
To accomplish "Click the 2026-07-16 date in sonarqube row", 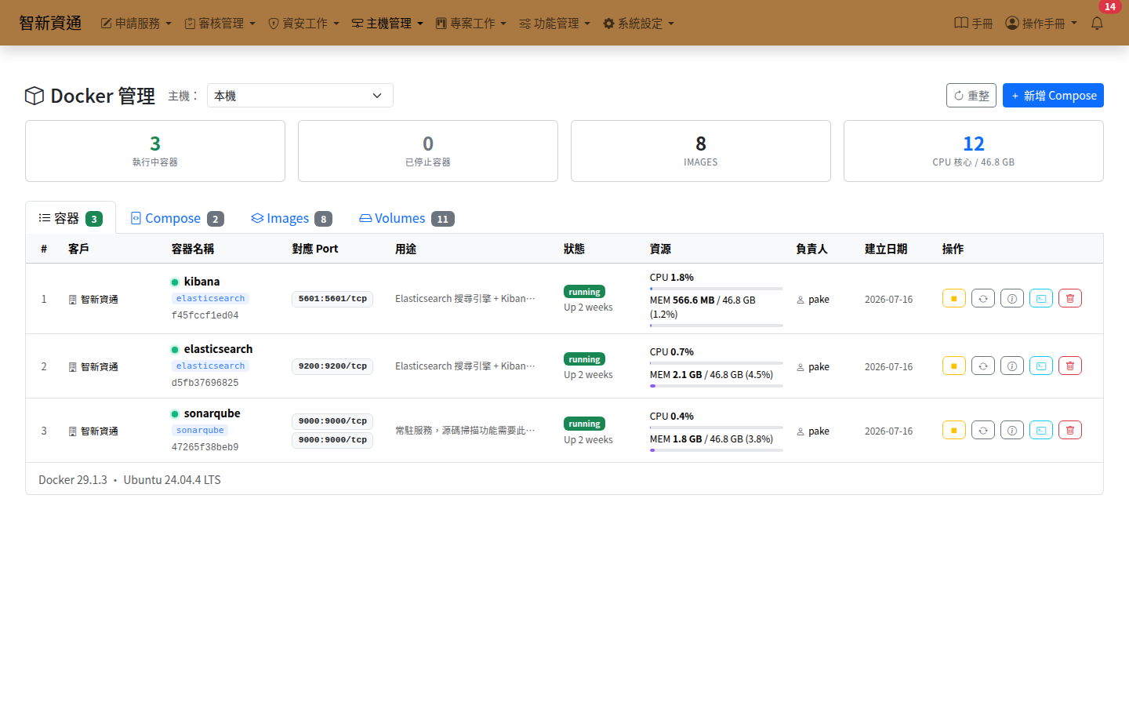I will pos(889,431).
